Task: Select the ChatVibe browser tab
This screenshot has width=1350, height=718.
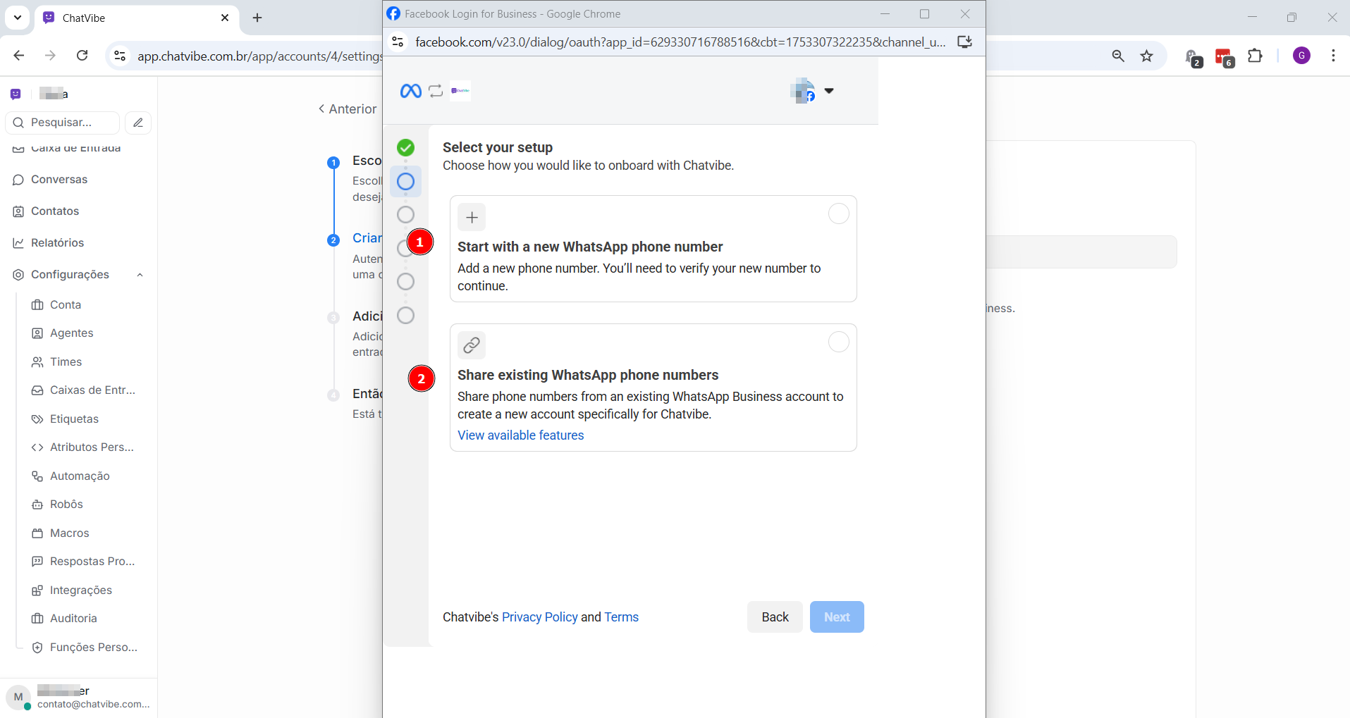Action: click(137, 18)
